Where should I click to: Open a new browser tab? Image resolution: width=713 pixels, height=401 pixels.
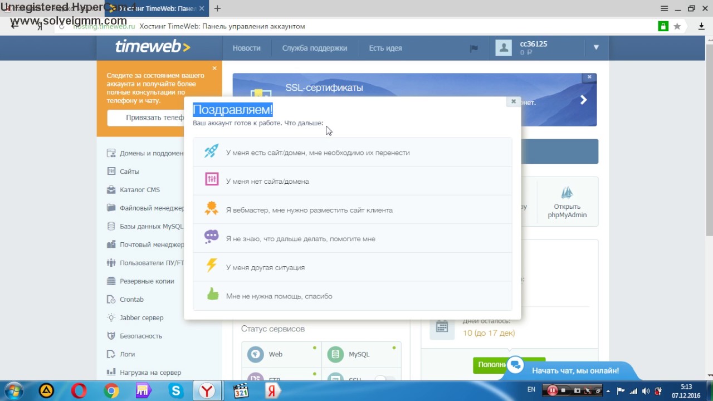(x=217, y=8)
